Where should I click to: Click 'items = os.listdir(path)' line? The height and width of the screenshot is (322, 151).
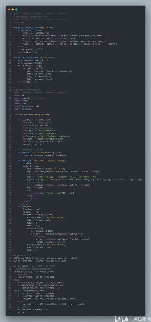pyautogui.click(x=35, y=33)
